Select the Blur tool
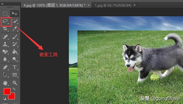This screenshot has height=104, width=183. tap(5, 59)
